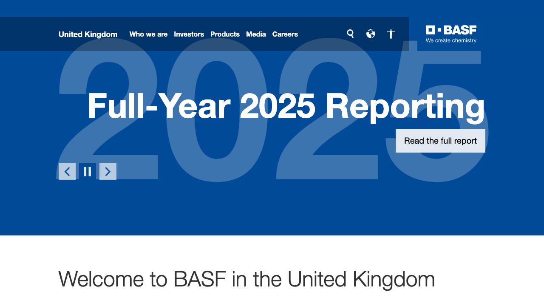Open the Media menu
Viewport: 544px width, 306px height.
click(x=256, y=34)
